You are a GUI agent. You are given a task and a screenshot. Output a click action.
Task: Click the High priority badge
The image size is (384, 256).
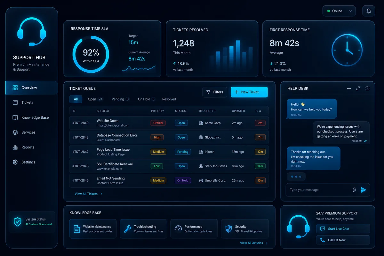157,137
